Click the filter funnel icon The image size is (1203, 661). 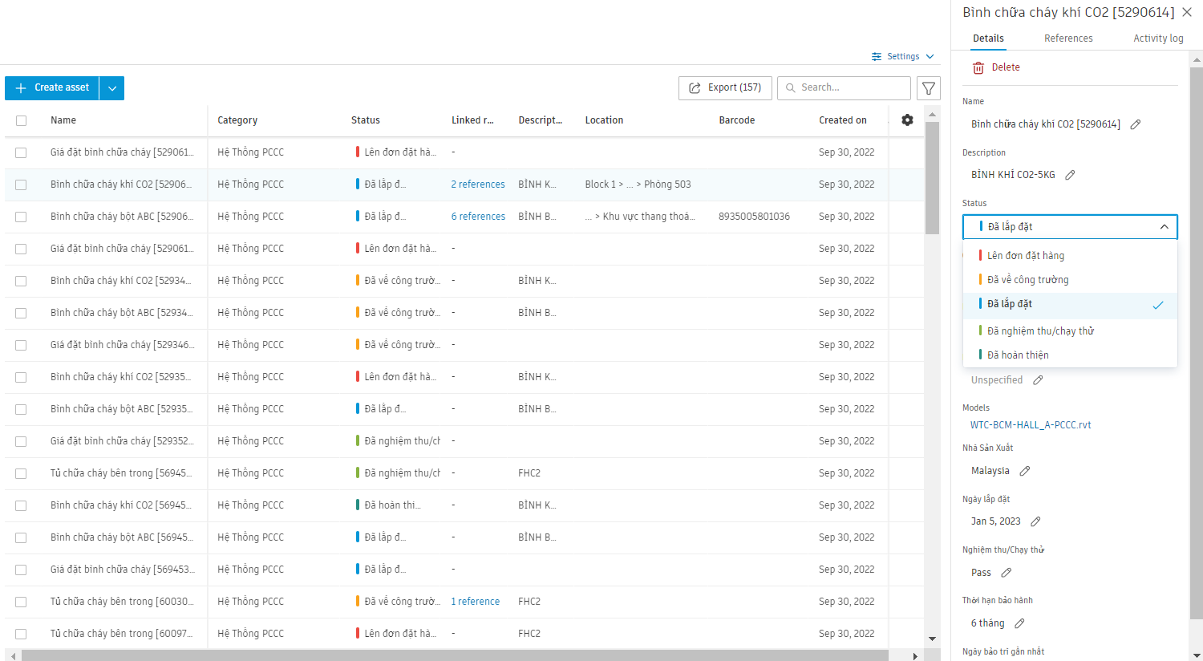[x=929, y=88]
